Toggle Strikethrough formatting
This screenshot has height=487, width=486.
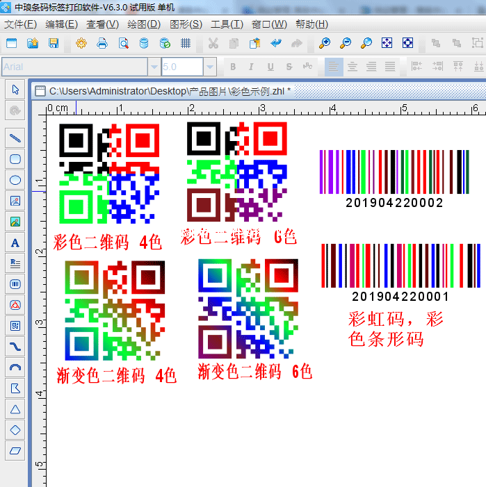pos(289,67)
